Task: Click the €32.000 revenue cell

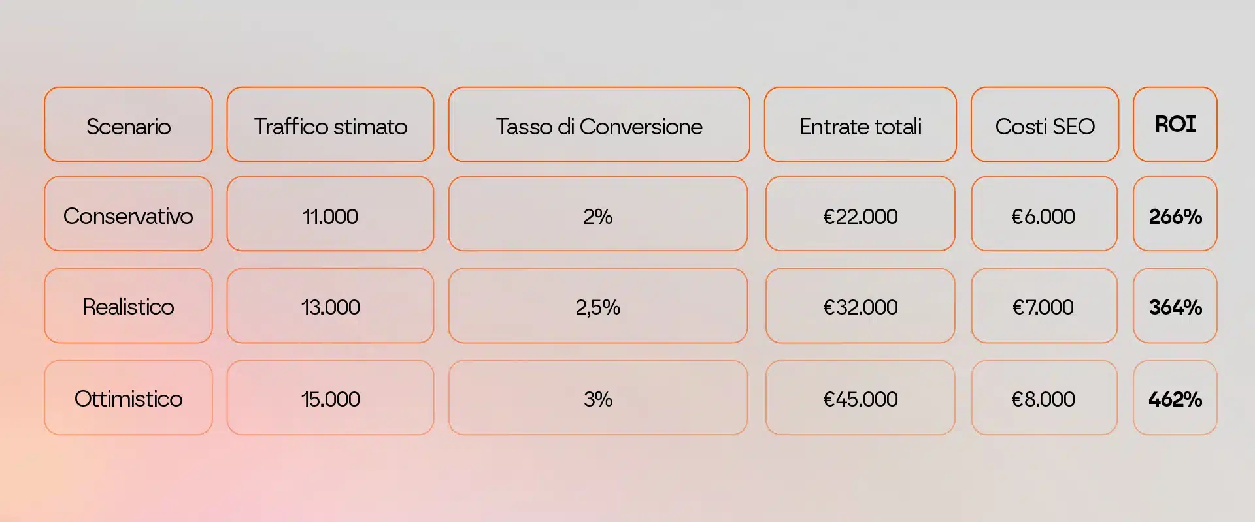Action: coord(860,306)
